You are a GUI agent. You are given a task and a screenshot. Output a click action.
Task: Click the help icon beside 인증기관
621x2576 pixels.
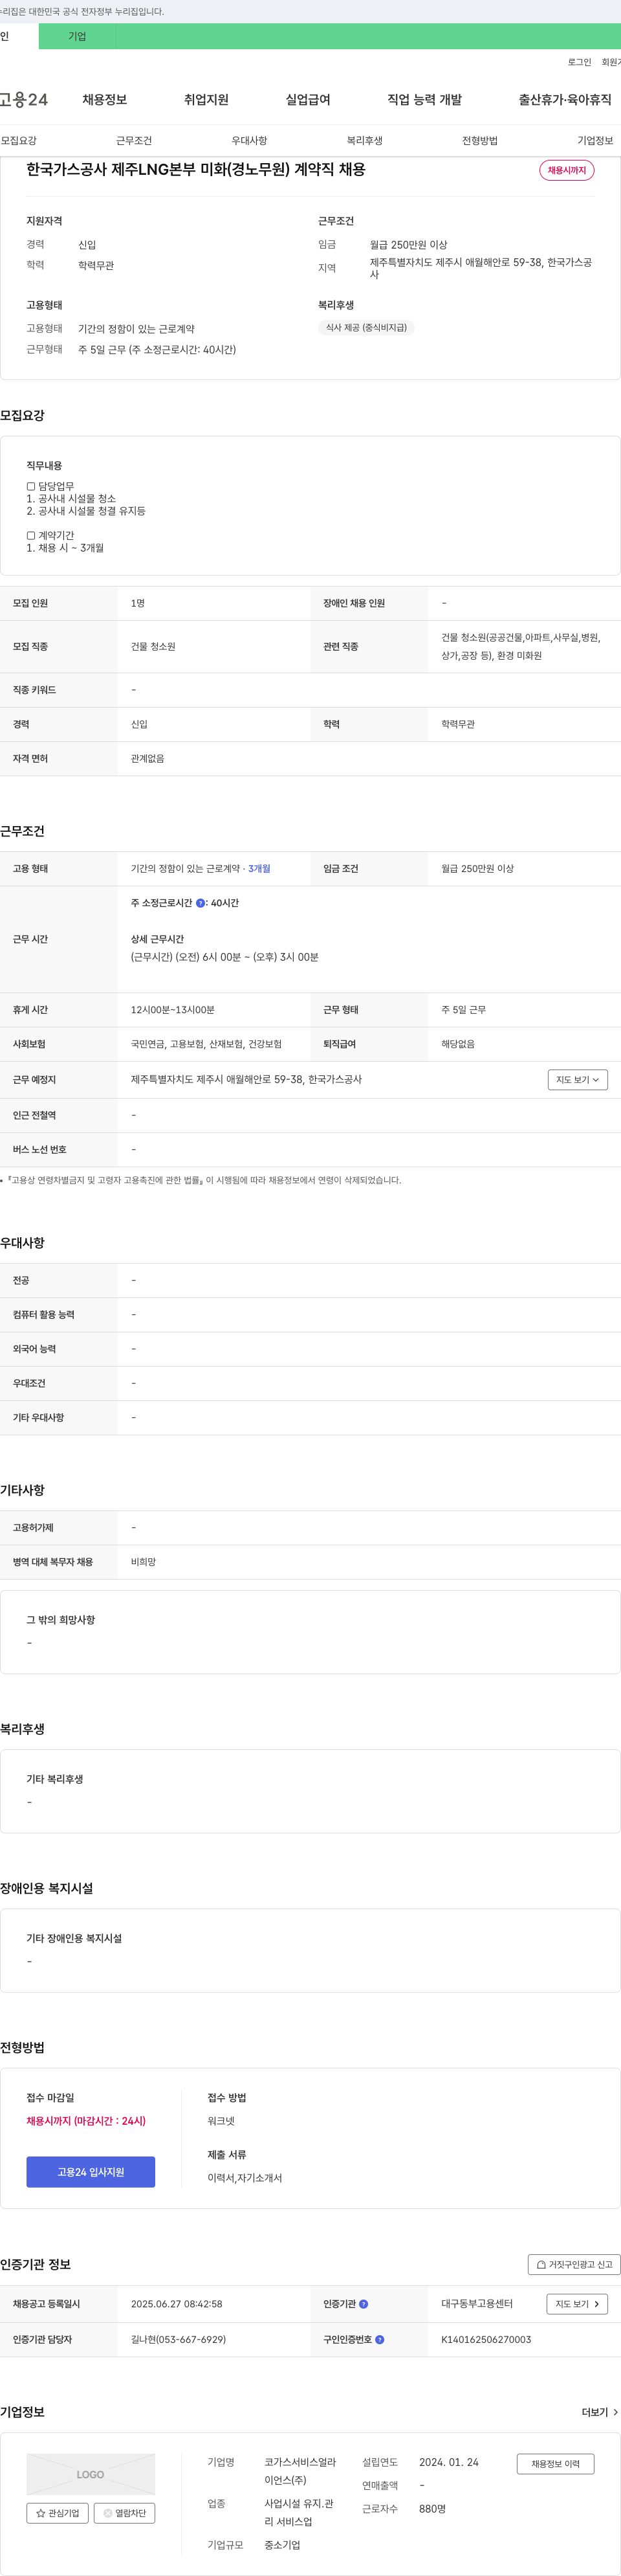pos(364,2304)
